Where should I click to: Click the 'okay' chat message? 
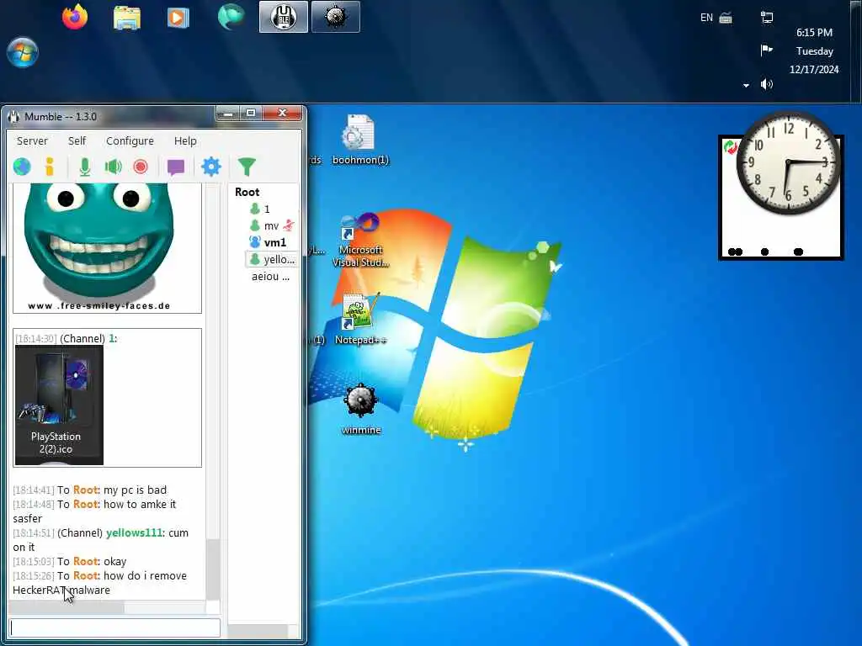click(x=114, y=561)
